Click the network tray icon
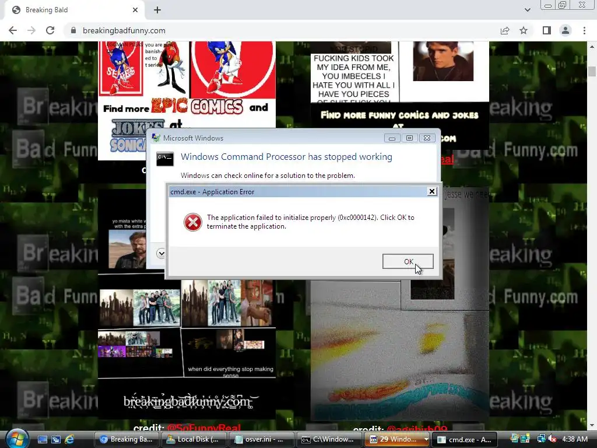This screenshot has width=597, height=448. [541, 439]
